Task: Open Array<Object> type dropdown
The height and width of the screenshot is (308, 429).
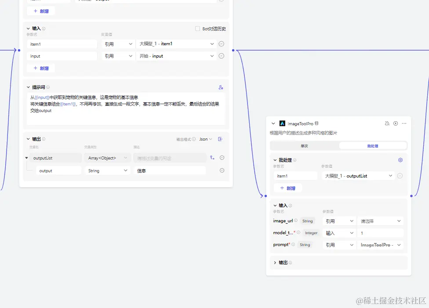Action: [x=108, y=158]
